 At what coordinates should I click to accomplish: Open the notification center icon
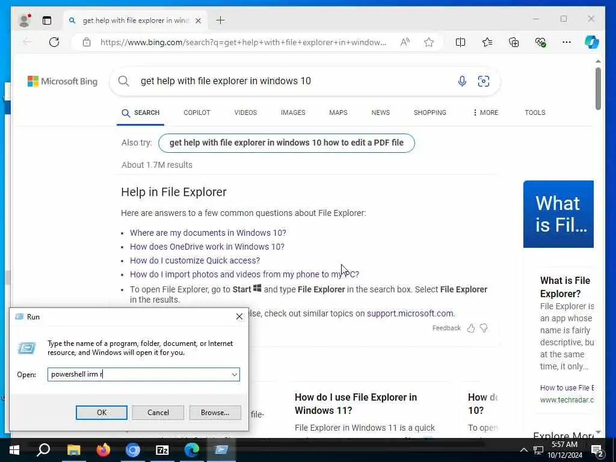point(597,450)
